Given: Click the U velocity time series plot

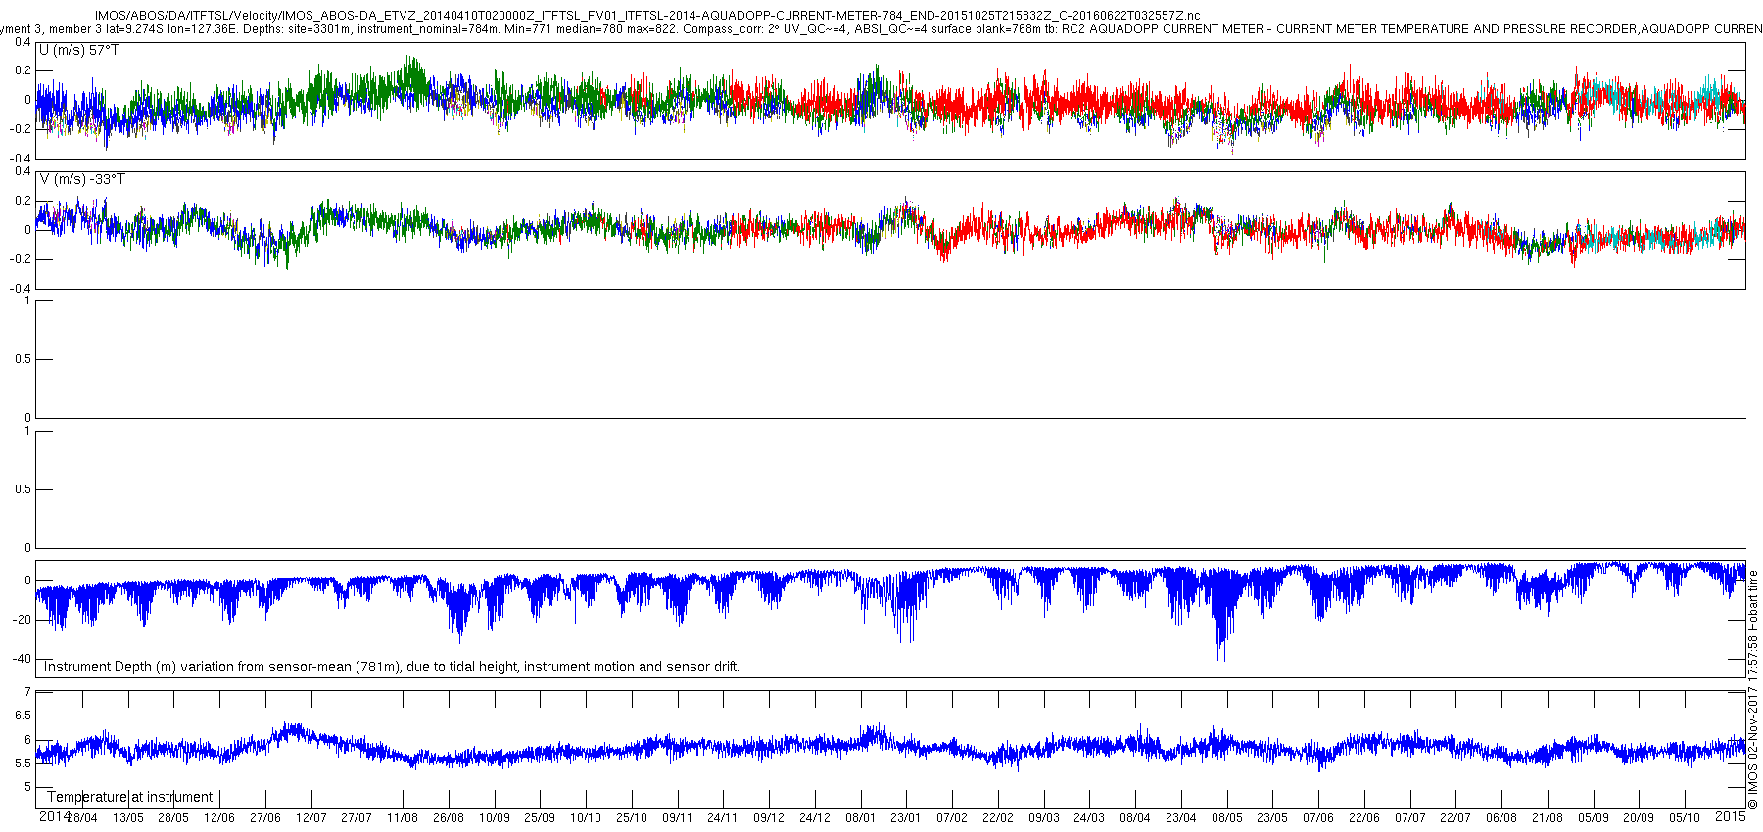Looking at the screenshot, I should (x=891, y=101).
